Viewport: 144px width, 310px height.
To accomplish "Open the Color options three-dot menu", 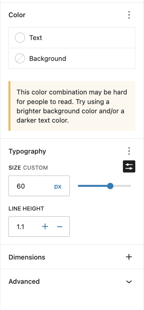I will [x=129, y=15].
